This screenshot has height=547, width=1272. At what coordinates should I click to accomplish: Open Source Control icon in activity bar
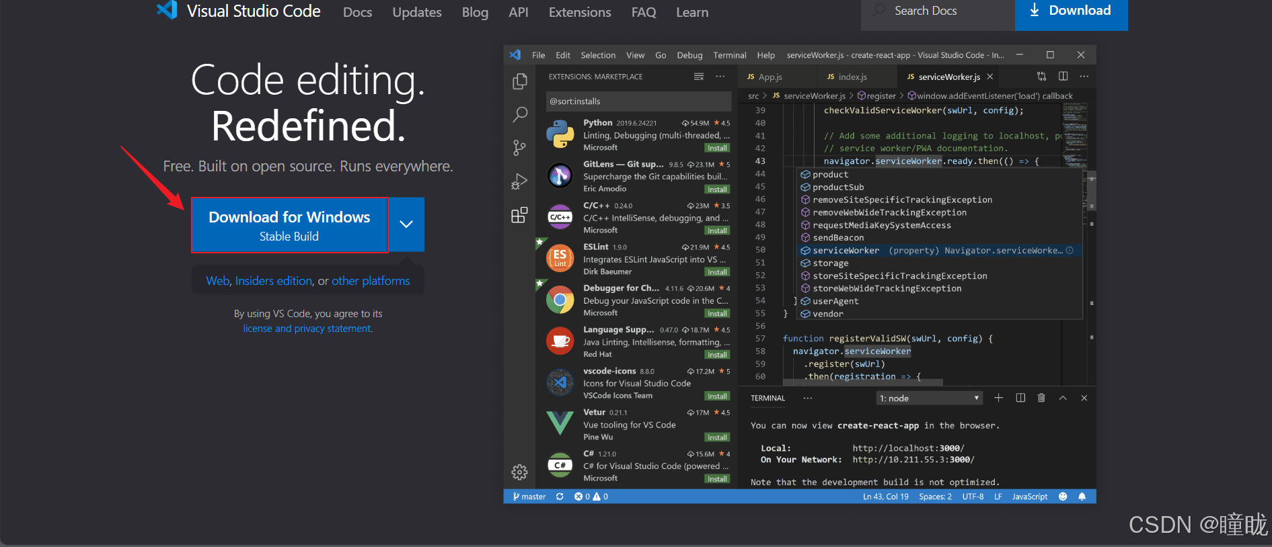[x=519, y=148]
